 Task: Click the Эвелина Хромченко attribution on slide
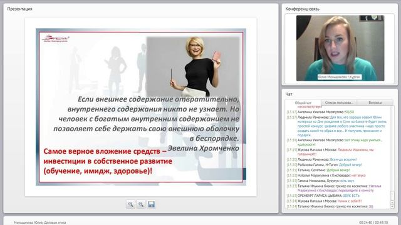pyautogui.click(x=203, y=148)
